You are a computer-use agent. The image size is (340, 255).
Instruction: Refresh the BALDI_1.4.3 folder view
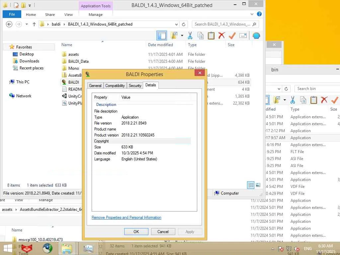click(183, 24)
